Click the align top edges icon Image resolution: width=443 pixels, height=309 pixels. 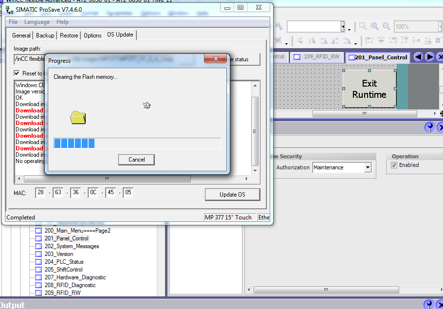coord(404,41)
